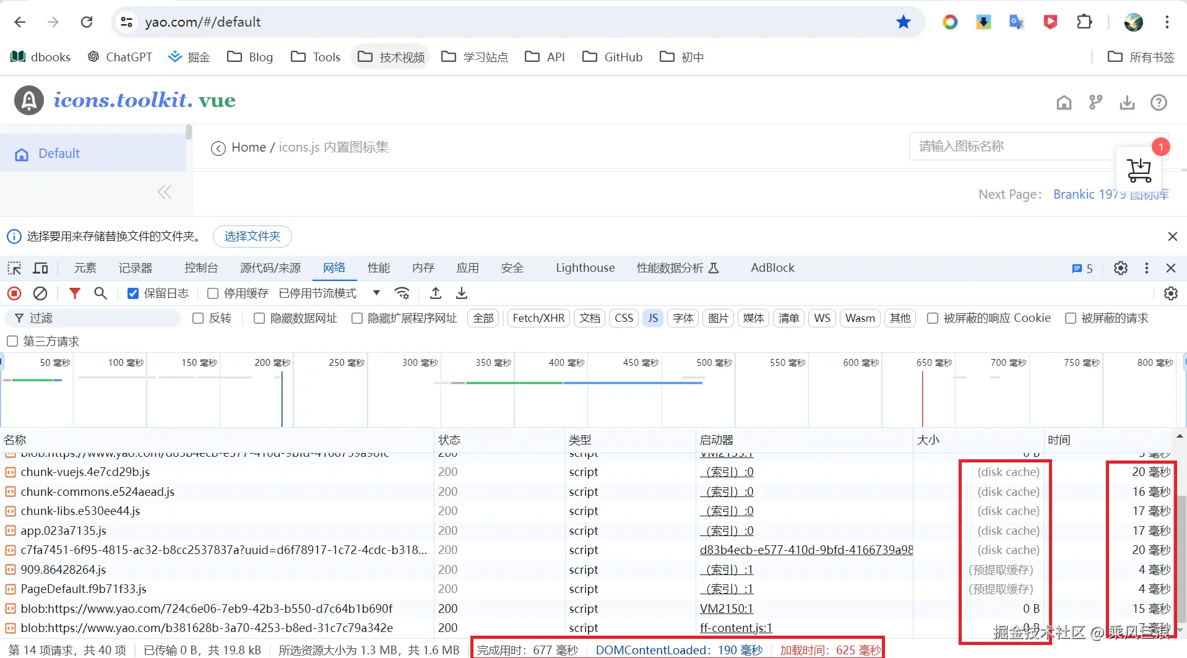Screen dimensions: 1187x658
Task: Export HAR file download icon
Action: click(x=462, y=293)
